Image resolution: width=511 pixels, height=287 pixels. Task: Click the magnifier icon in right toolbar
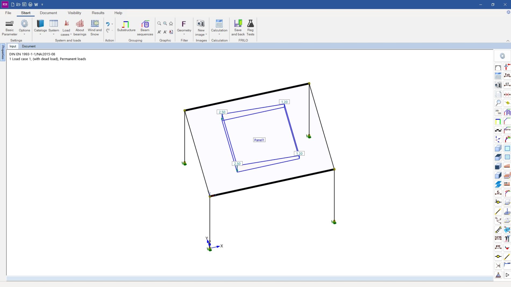point(498,103)
